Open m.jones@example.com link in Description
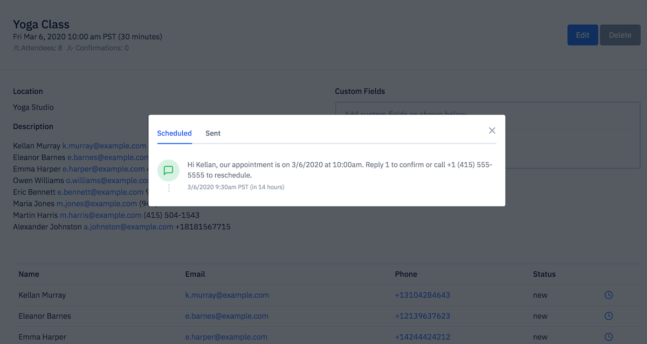Viewport: 647px width, 344px height. coord(97,204)
